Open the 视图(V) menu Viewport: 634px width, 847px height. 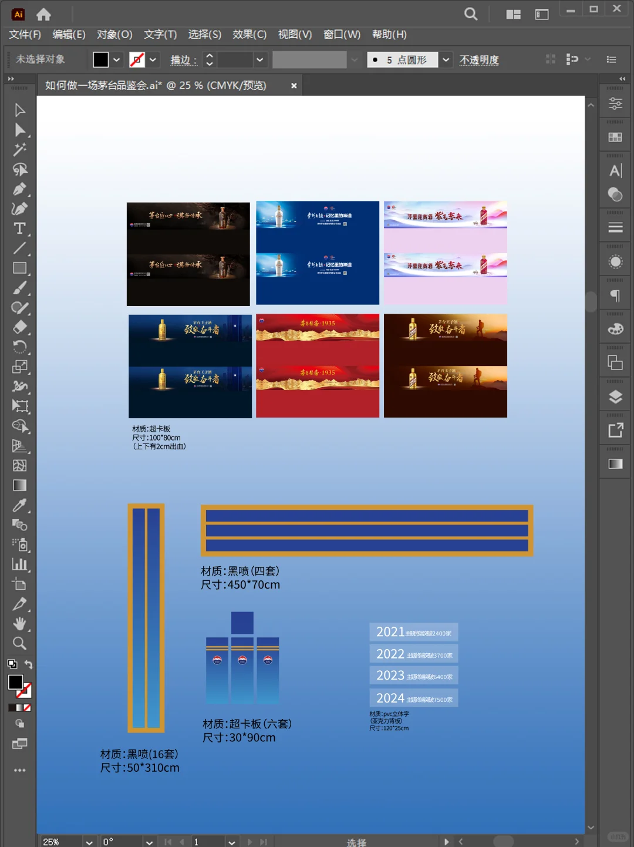point(295,35)
